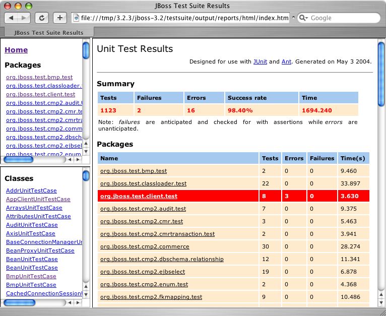Open org.jboss.test.classloader.test table link
The height and width of the screenshot is (316, 386).
coord(144,183)
